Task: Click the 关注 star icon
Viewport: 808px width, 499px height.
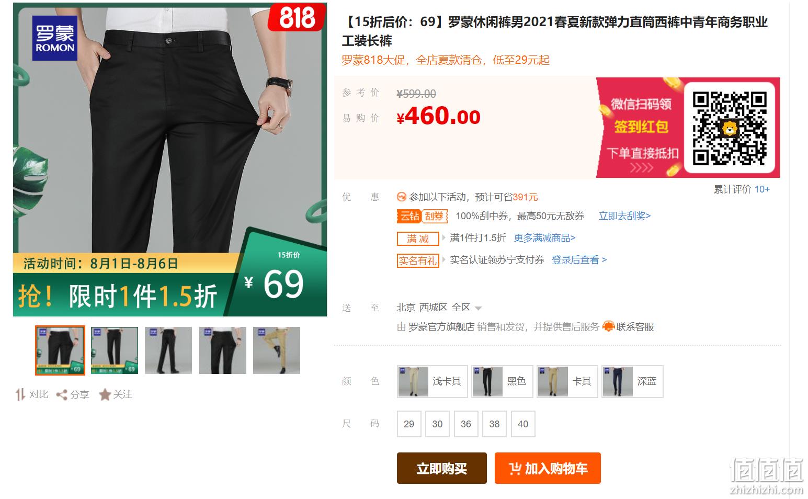Action: [x=105, y=394]
